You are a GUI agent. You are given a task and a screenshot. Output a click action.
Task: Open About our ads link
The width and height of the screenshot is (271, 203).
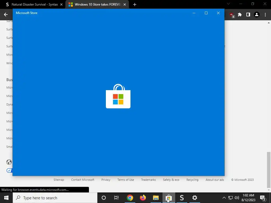coord(215,180)
